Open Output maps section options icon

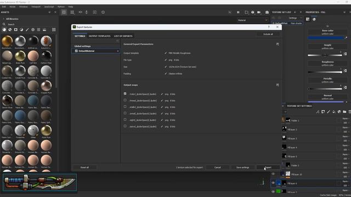(x=278, y=85)
